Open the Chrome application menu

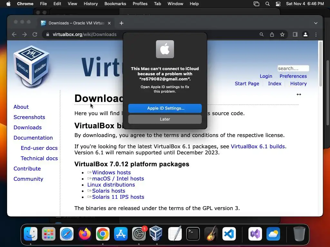(25, 4)
